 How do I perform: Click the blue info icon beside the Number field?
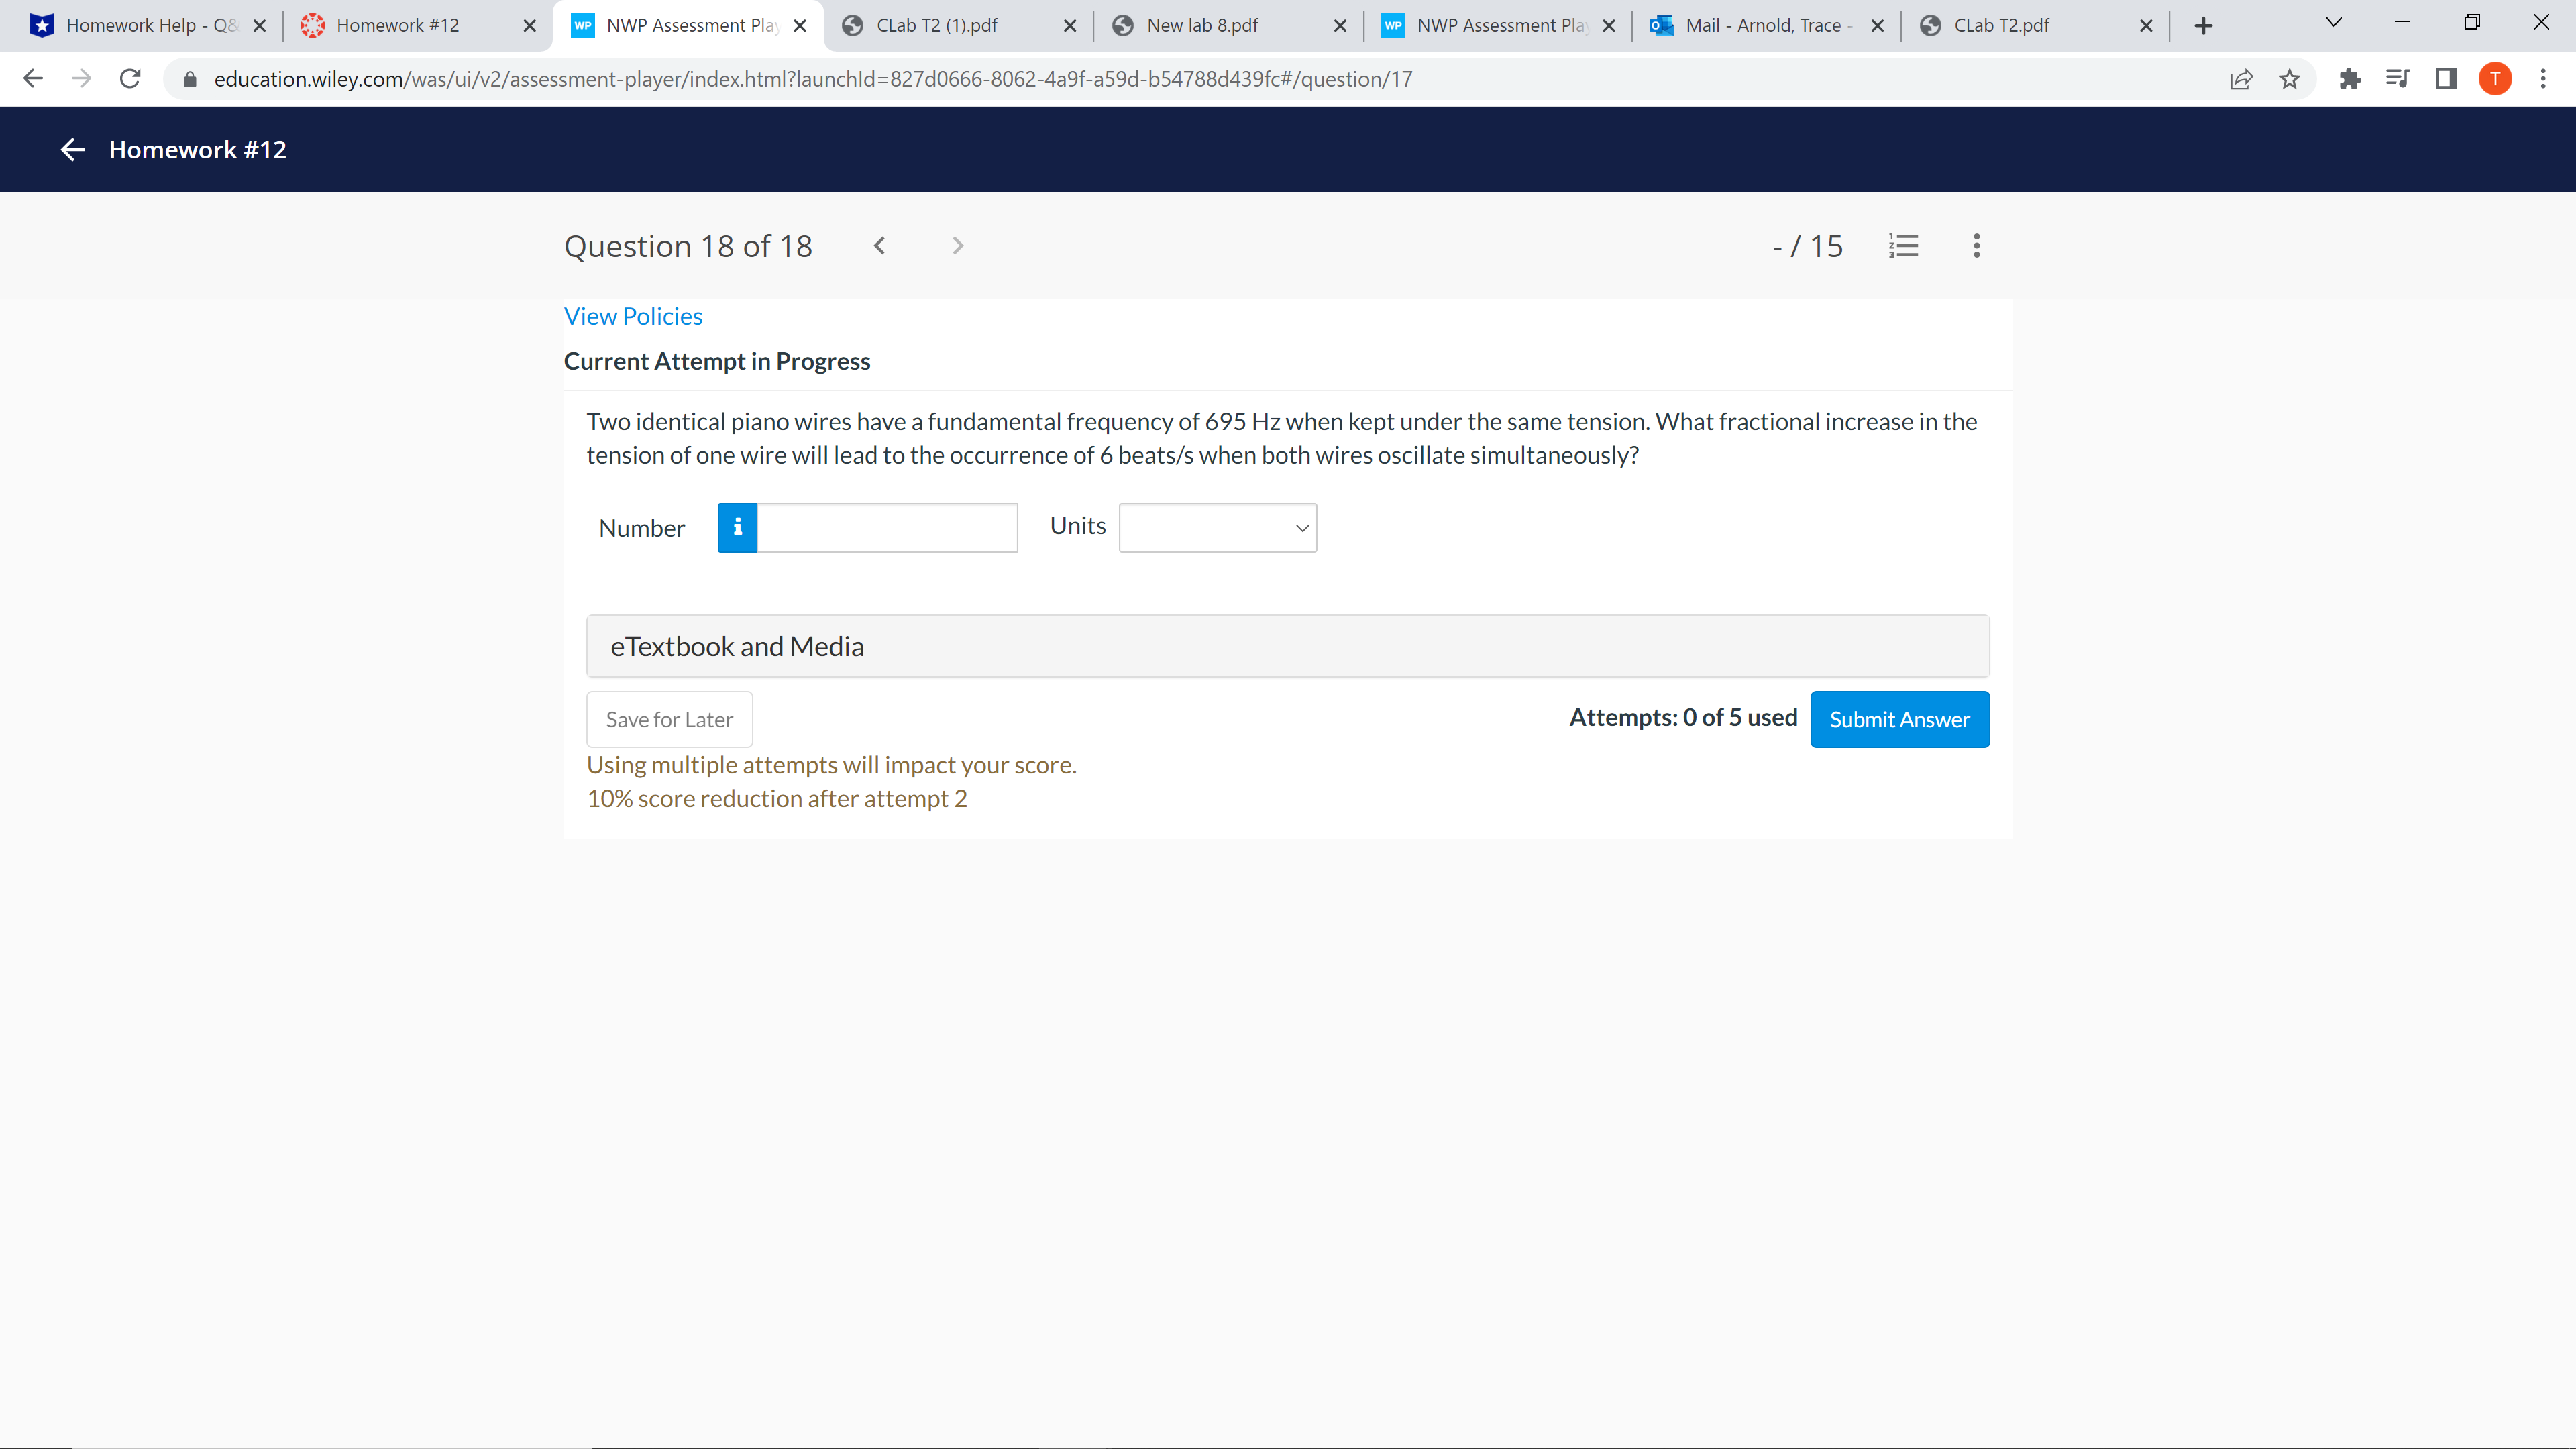(x=737, y=527)
